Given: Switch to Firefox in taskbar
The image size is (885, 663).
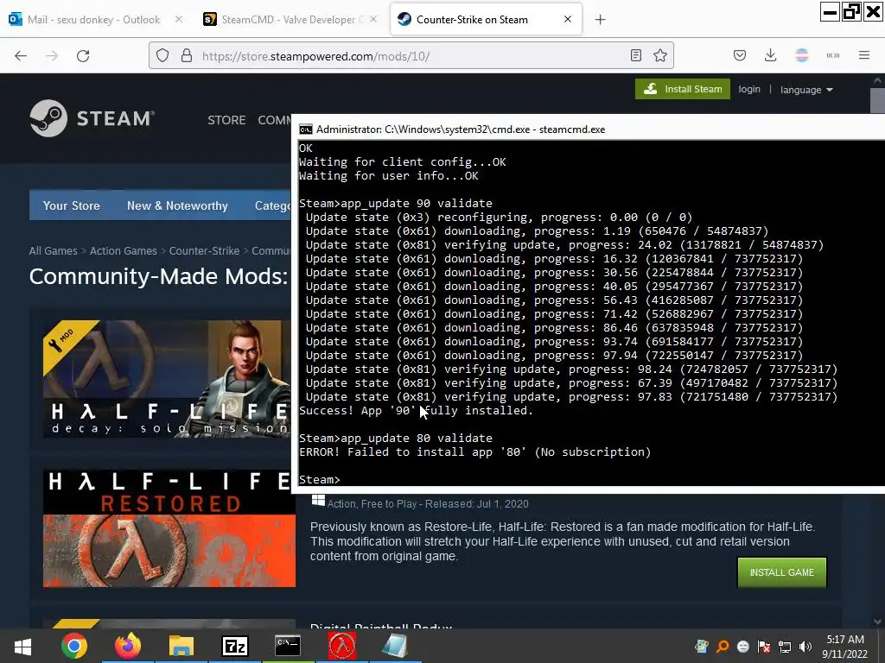Looking at the screenshot, I should [x=128, y=646].
